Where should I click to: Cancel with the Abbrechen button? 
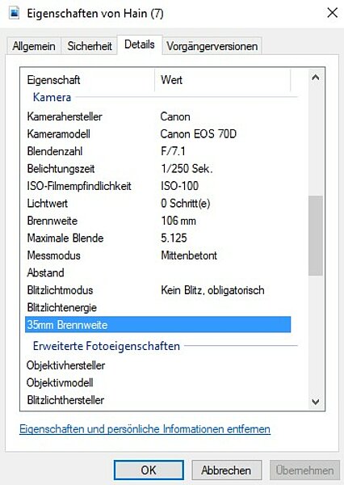pos(226,470)
